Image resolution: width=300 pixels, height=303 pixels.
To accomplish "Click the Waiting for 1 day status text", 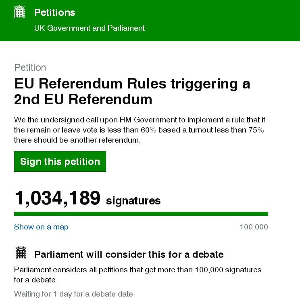I will click(73, 294).
